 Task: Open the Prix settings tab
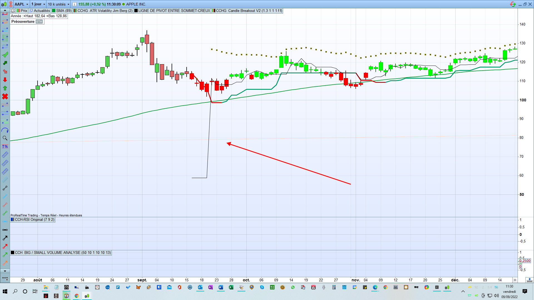click(x=22, y=11)
